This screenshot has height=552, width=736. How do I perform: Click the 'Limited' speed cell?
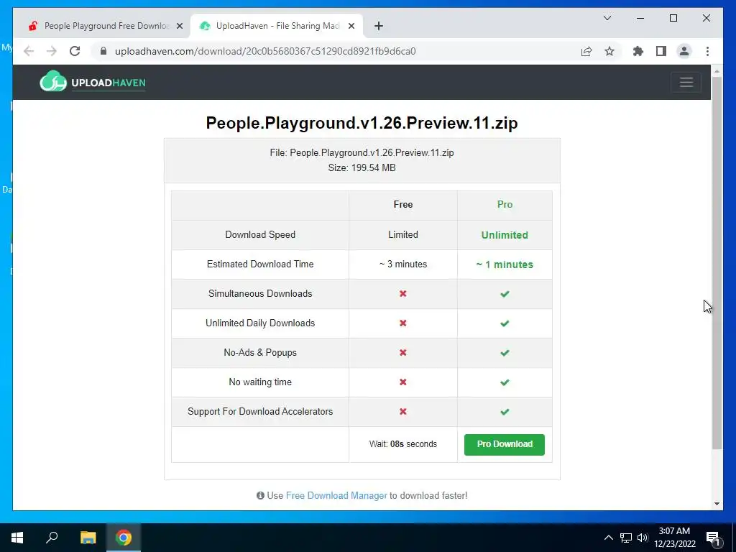[x=402, y=235]
